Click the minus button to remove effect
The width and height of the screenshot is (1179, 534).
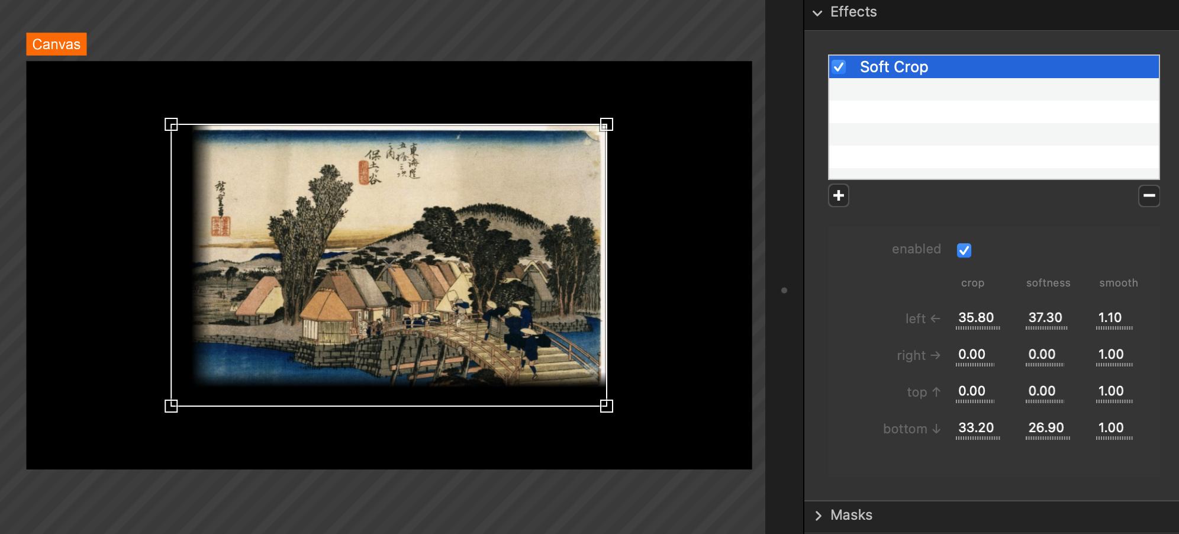click(1148, 196)
